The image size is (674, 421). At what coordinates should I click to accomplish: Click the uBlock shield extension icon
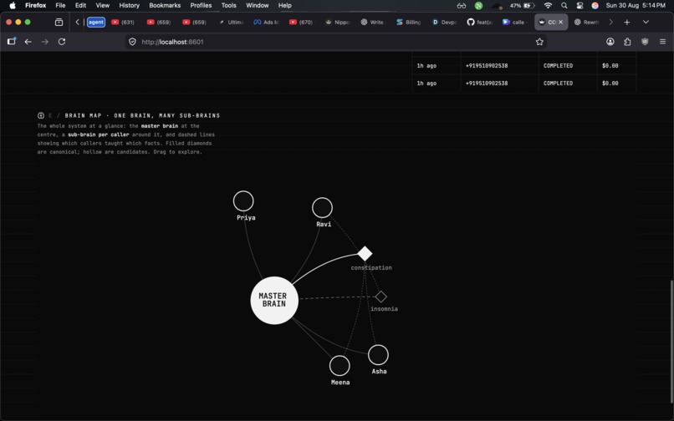[x=645, y=42]
